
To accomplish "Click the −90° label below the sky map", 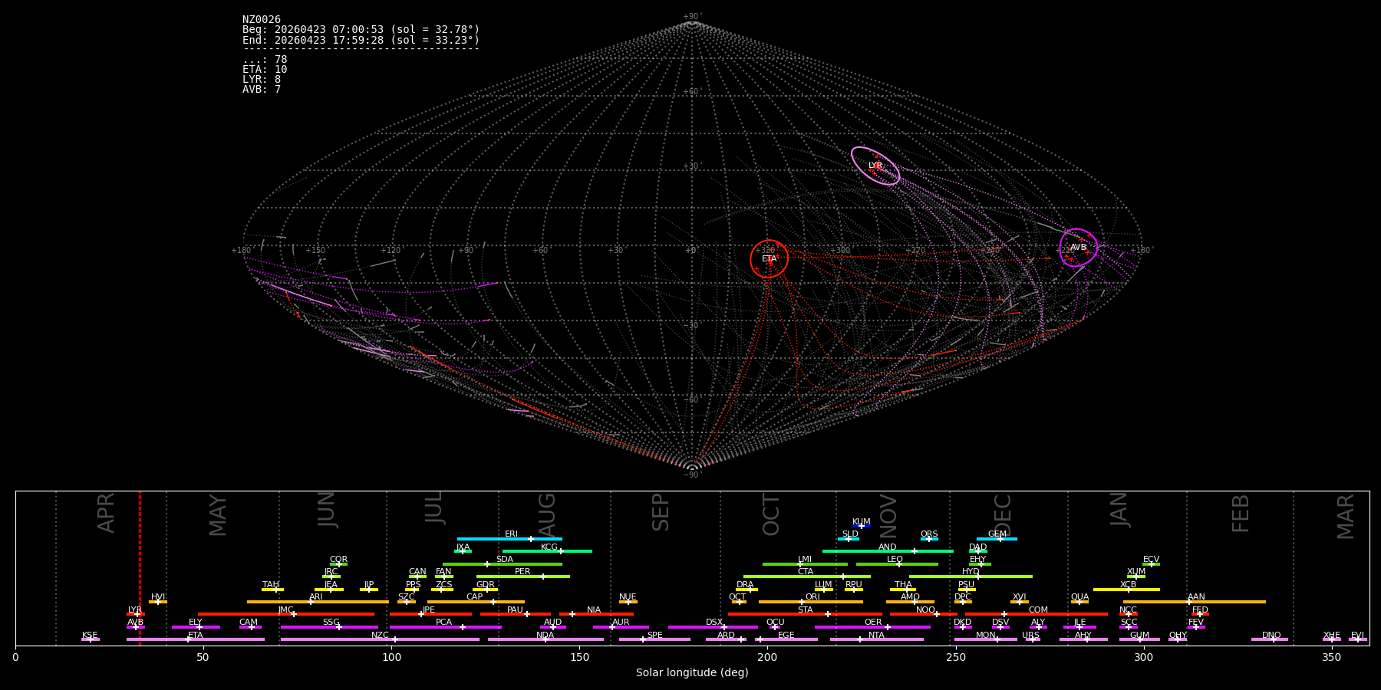I will pos(692,475).
